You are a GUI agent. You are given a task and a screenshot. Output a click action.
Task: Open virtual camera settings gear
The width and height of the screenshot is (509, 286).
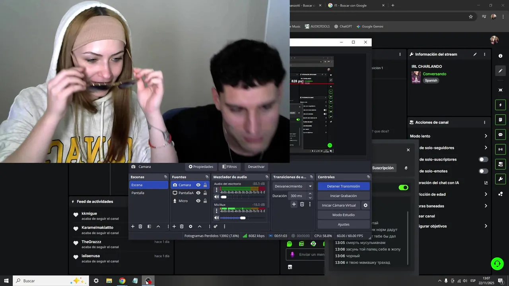tap(365, 205)
